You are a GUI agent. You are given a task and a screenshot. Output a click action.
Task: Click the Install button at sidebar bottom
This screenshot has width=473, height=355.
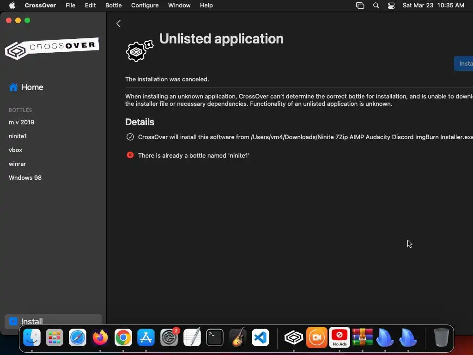[x=53, y=321]
